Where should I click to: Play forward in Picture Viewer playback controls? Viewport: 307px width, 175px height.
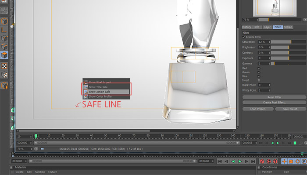coord(278,143)
